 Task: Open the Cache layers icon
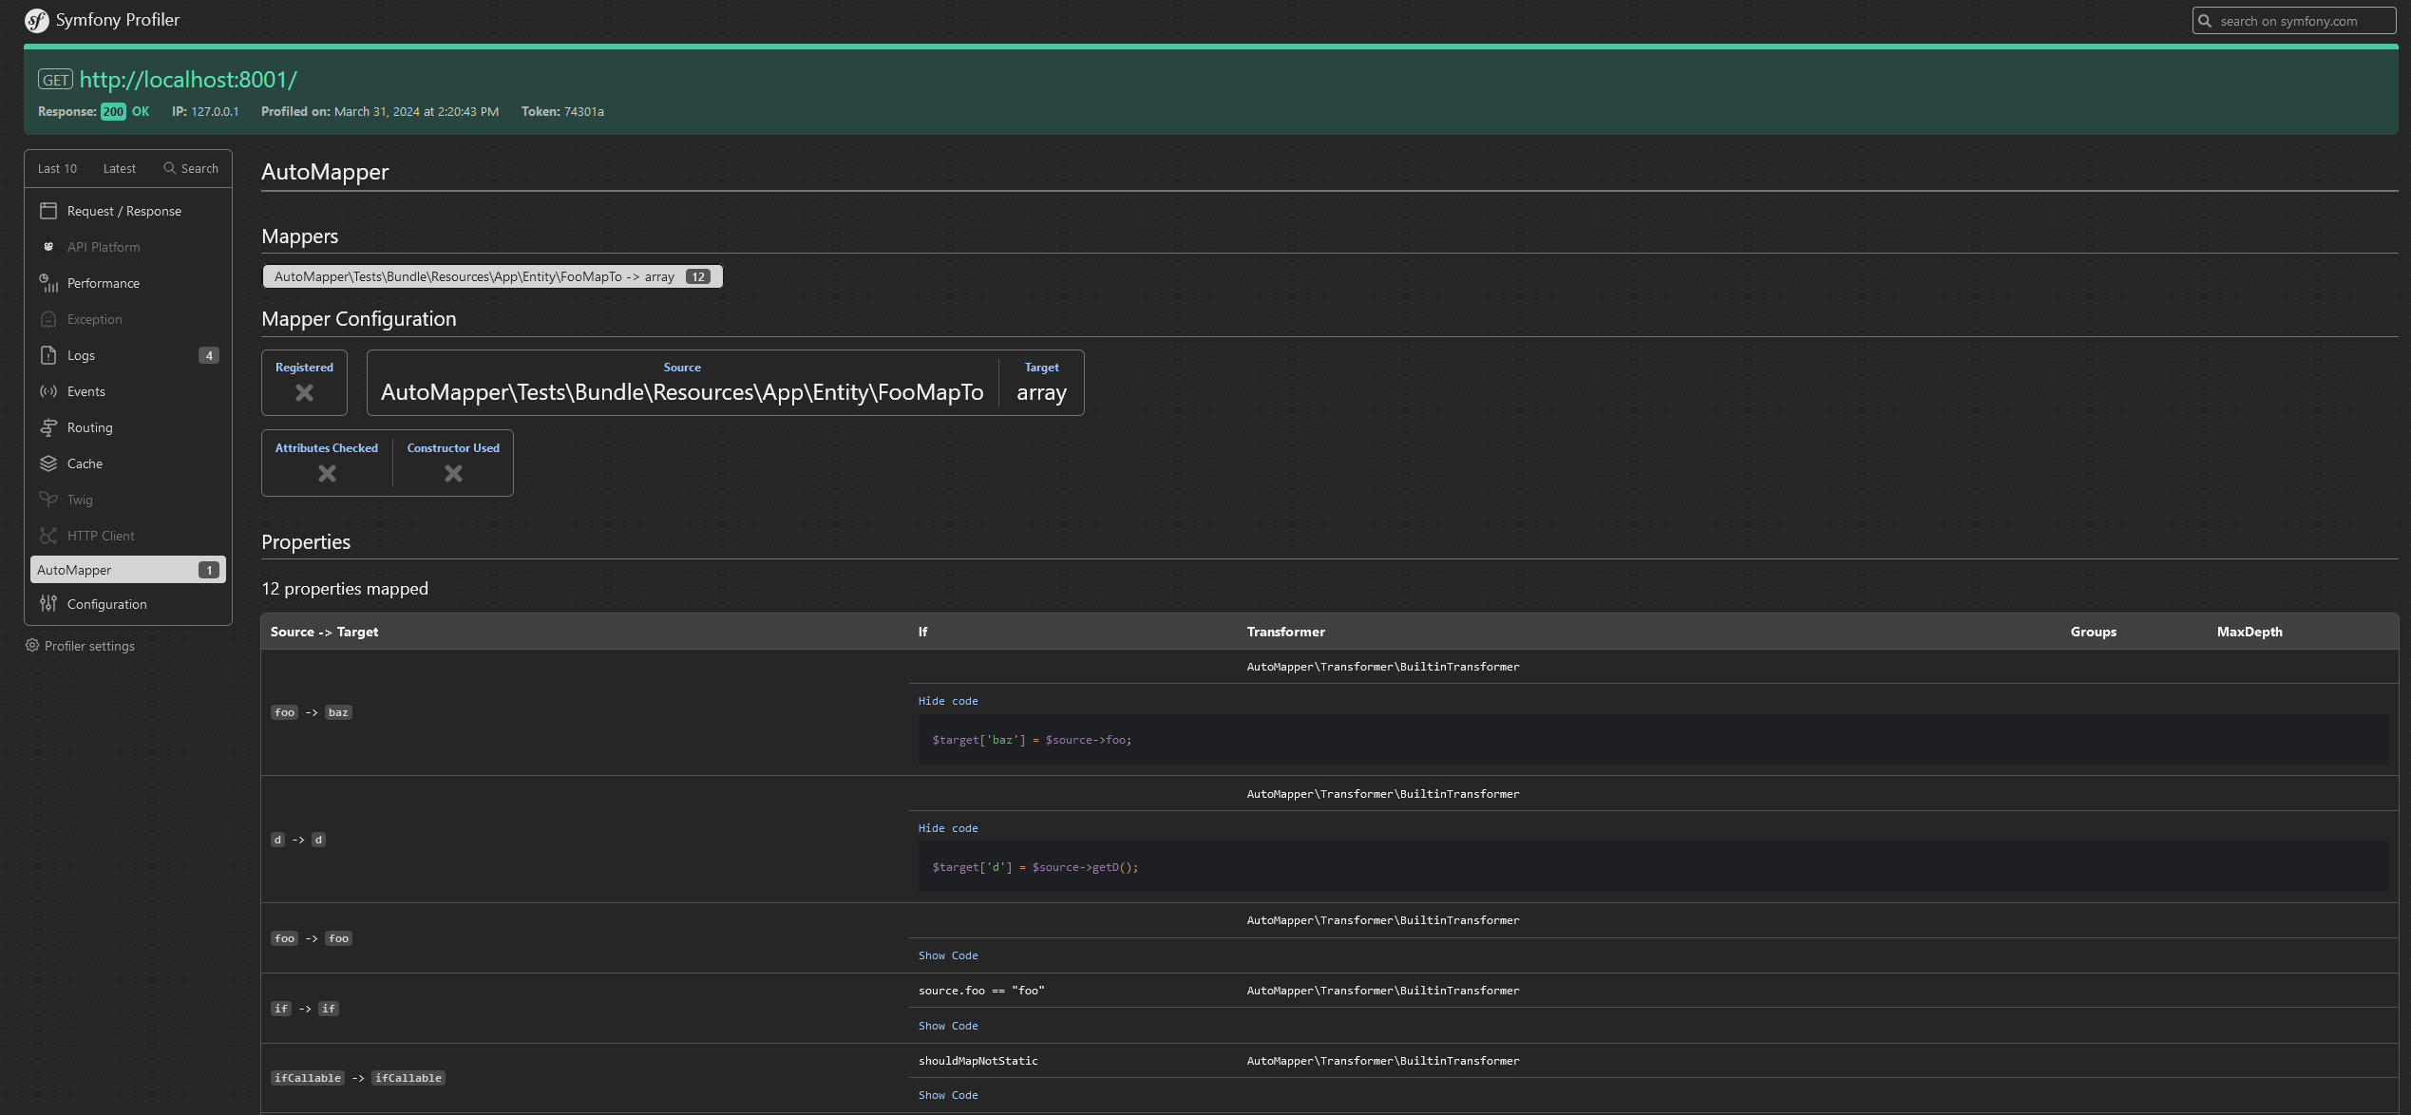tap(48, 463)
